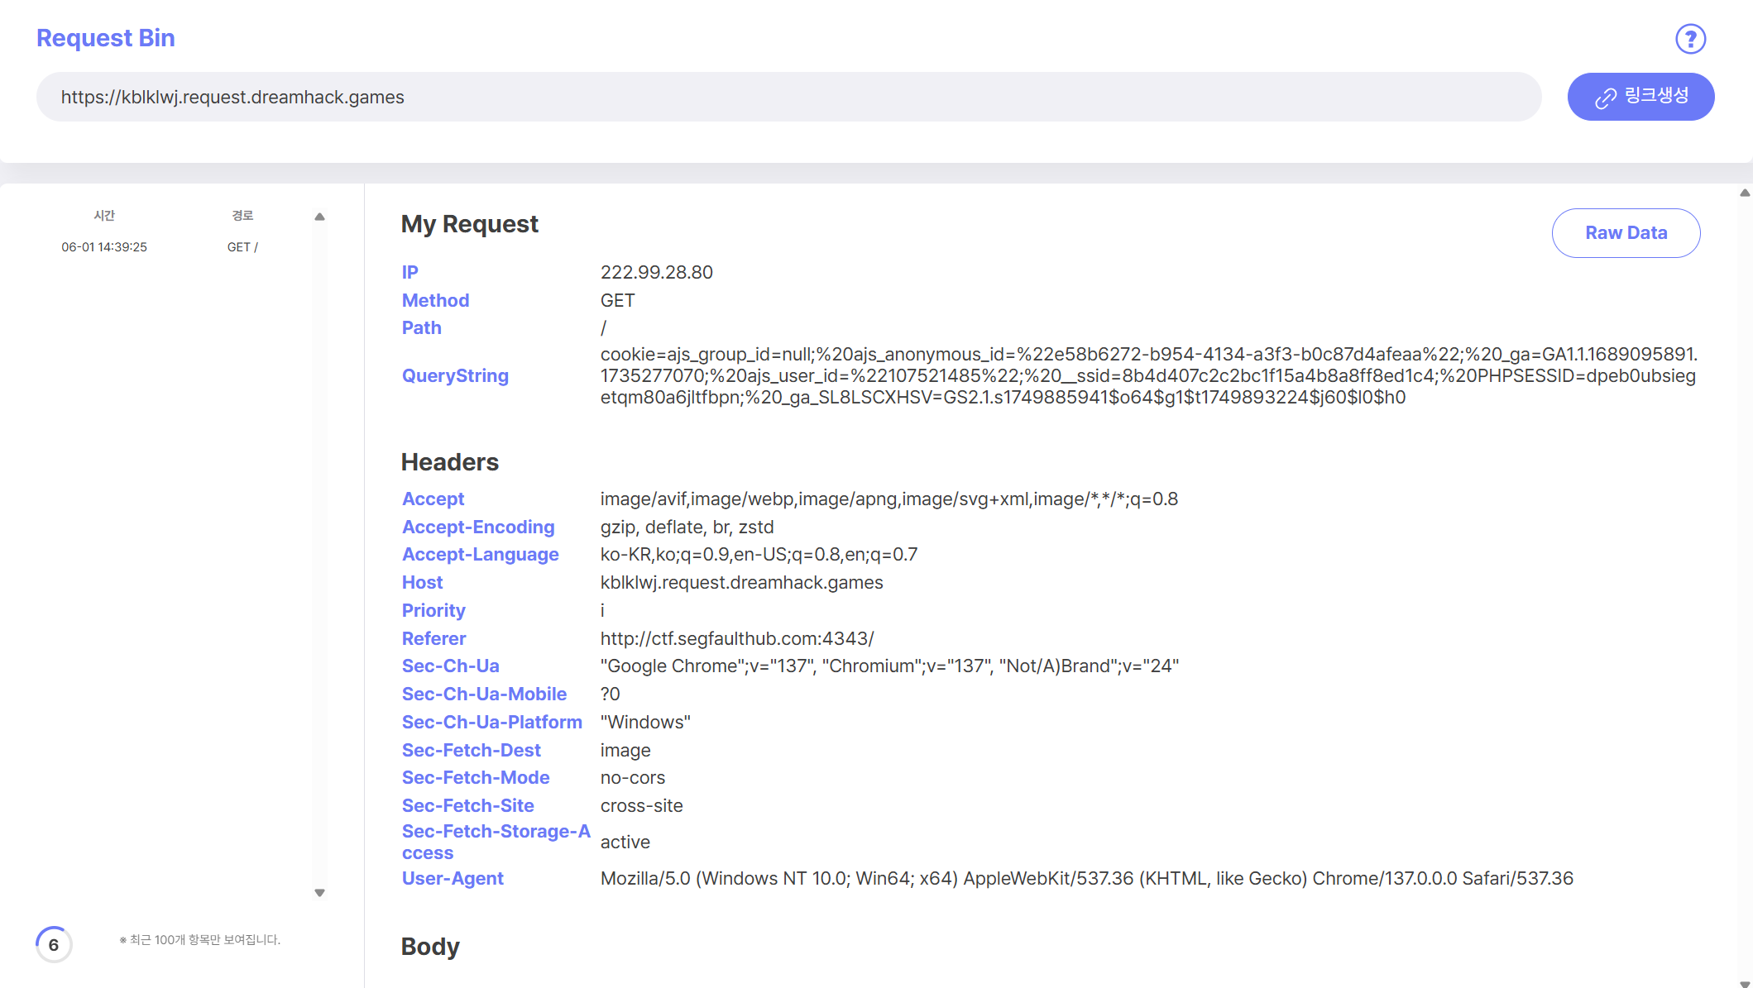1753x988 pixels.
Task: Click the 최근 100개 항목만 보여집니다 note
Action: [200, 940]
